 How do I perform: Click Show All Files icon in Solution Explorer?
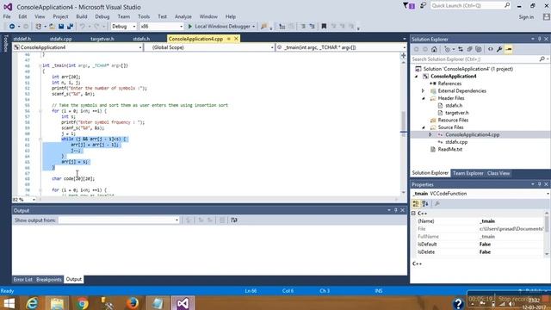tap(479, 49)
